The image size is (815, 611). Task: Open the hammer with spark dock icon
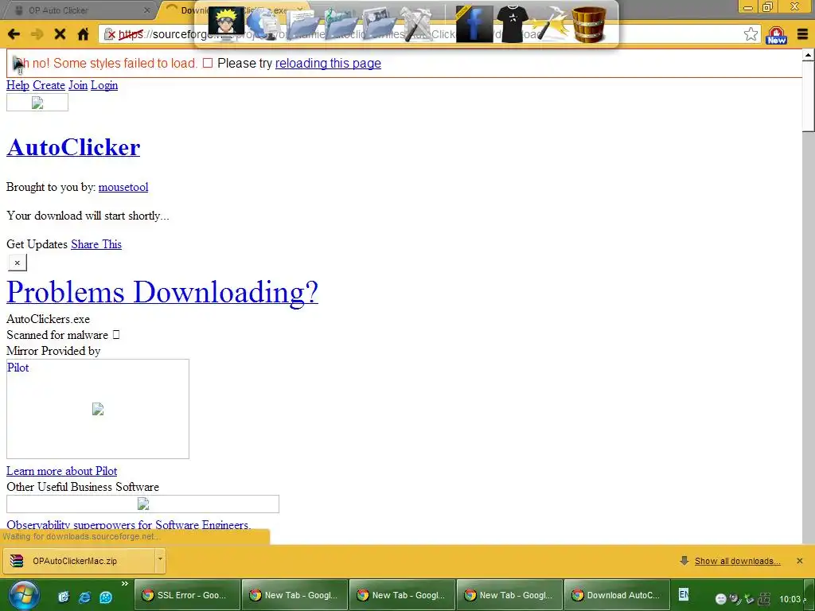551,24
